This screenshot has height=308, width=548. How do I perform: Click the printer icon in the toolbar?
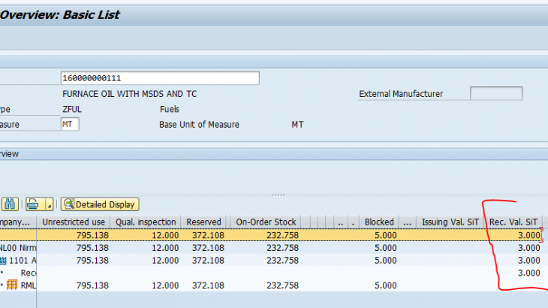coord(33,204)
